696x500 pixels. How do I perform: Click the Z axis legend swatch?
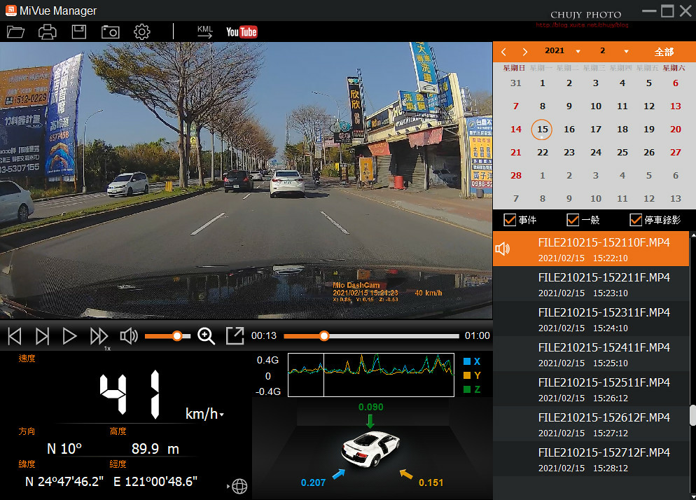[x=467, y=389]
